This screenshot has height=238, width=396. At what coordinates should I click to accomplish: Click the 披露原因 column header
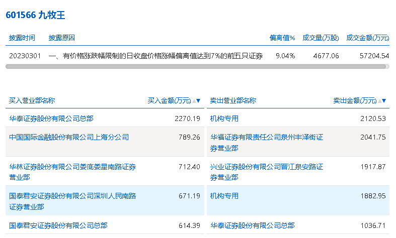click(62, 38)
